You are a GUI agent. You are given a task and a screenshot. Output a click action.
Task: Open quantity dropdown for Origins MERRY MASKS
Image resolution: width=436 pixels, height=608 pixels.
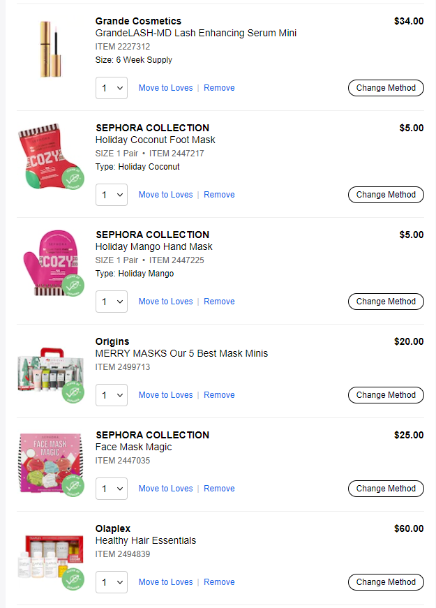[x=112, y=395]
